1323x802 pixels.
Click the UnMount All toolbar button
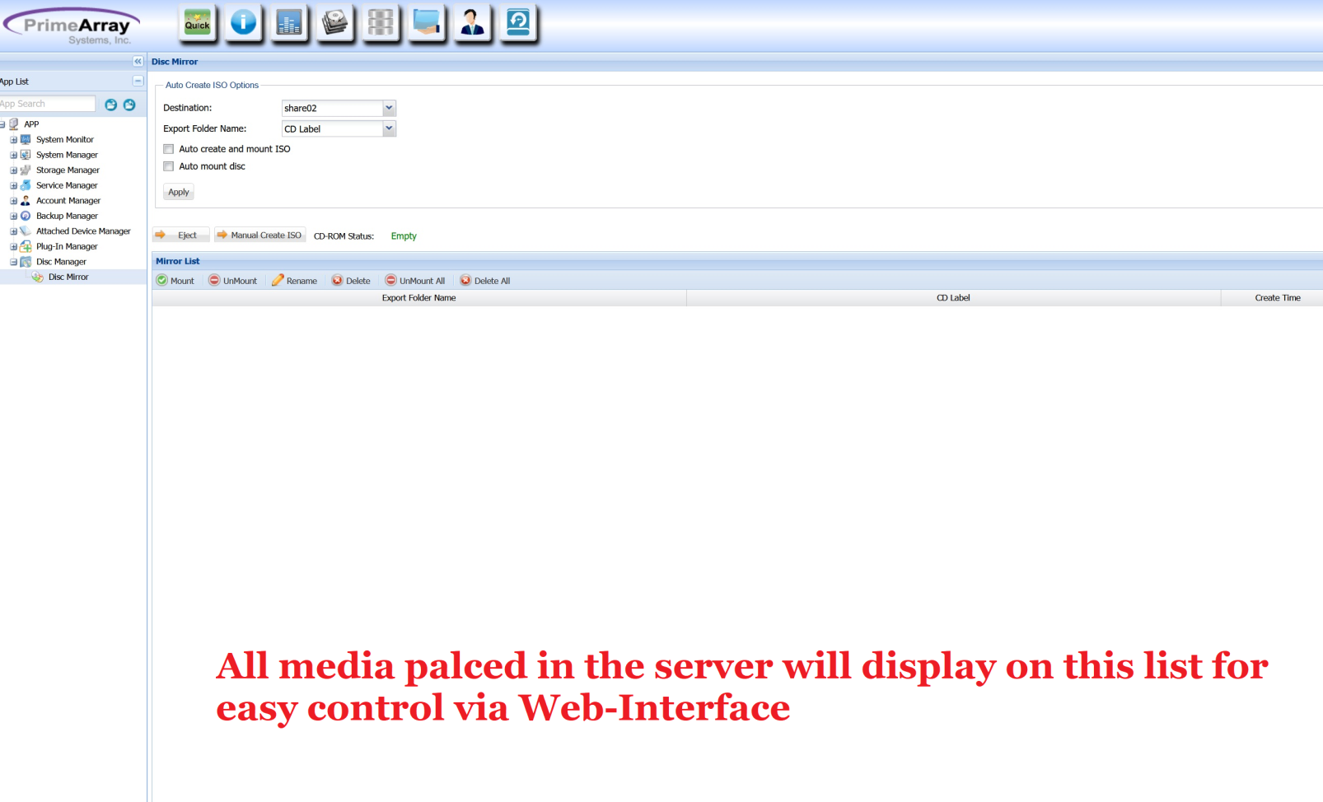[415, 281]
